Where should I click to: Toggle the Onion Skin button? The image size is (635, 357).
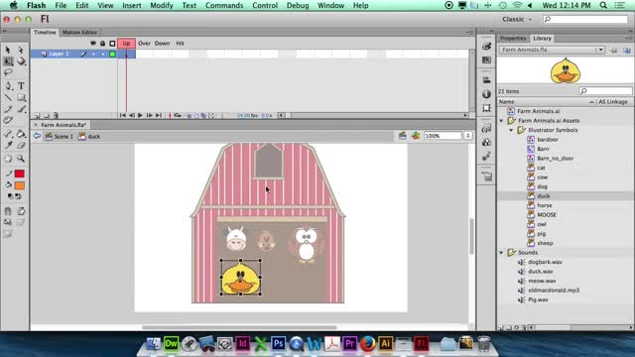[190, 115]
